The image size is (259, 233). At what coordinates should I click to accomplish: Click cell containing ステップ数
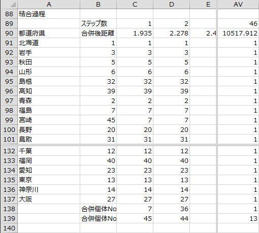pyautogui.click(x=98, y=23)
